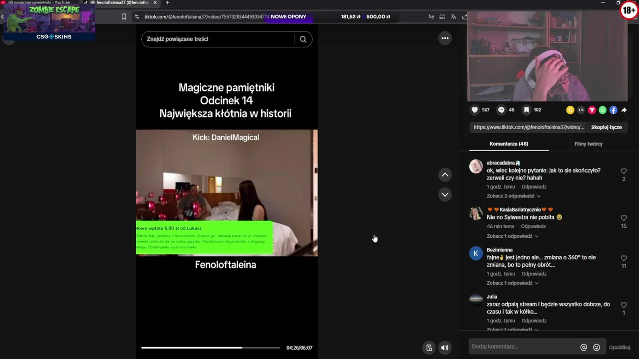
Task: Go to the previous video with the up arrow
Action: [445, 175]
